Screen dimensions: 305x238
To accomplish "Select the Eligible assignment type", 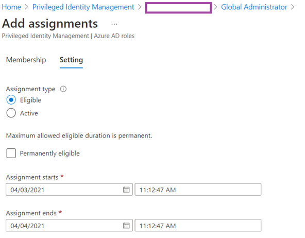I will tap(11, 100).
